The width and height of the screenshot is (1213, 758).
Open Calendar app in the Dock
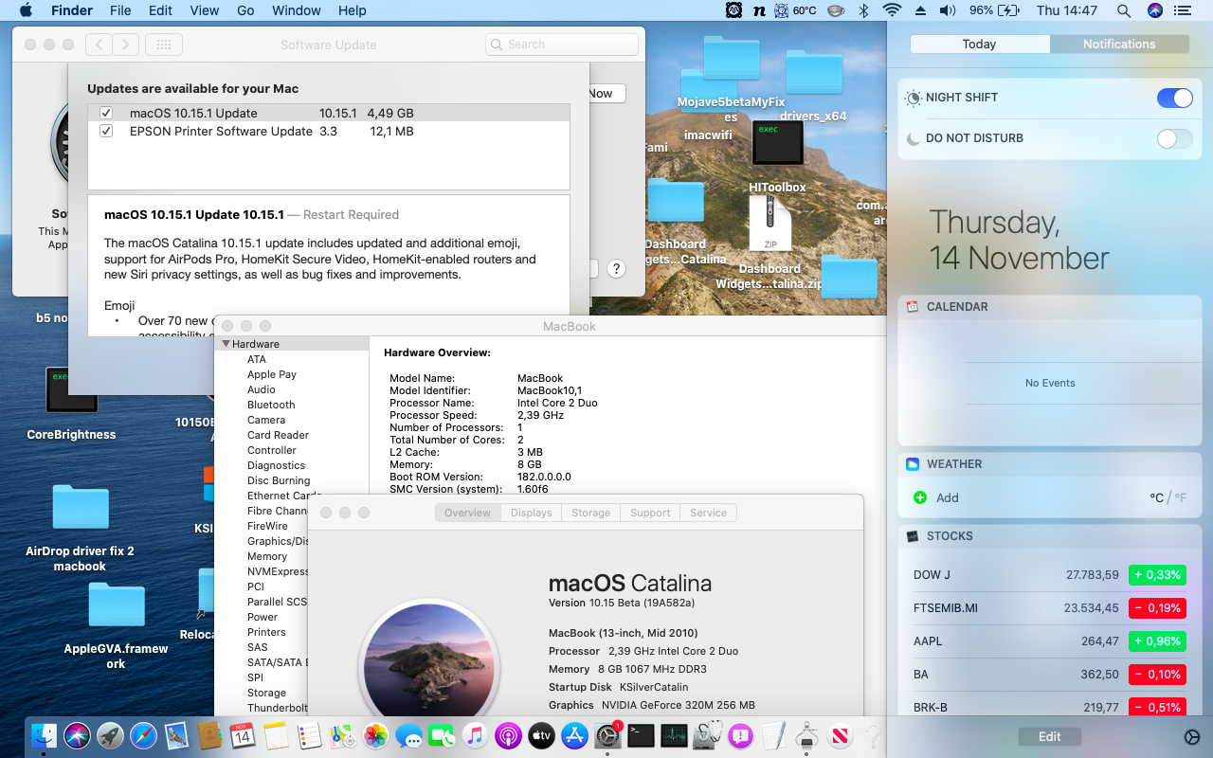243,735
